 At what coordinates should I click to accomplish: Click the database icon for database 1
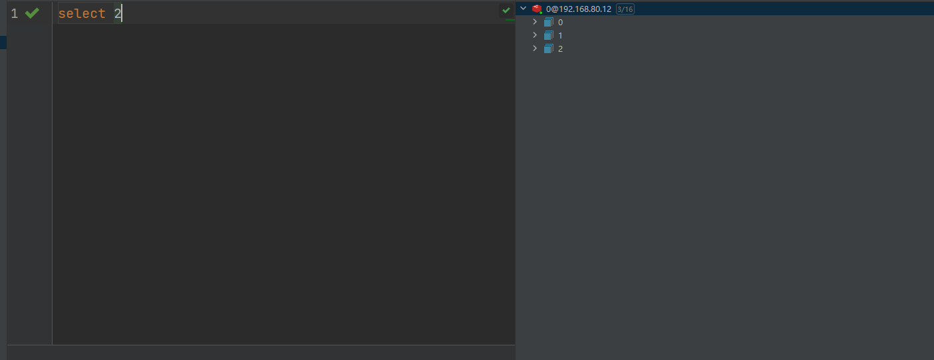click(548, 35)
